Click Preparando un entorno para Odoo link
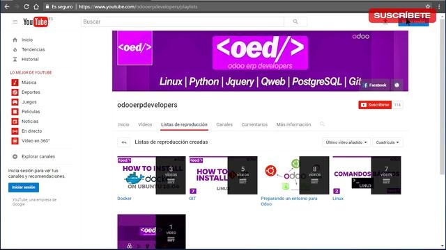 tap(289, 201)
